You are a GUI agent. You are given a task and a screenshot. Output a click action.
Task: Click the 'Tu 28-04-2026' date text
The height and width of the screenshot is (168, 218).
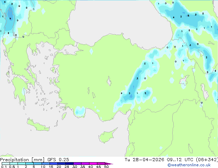(x=144, y=160)
